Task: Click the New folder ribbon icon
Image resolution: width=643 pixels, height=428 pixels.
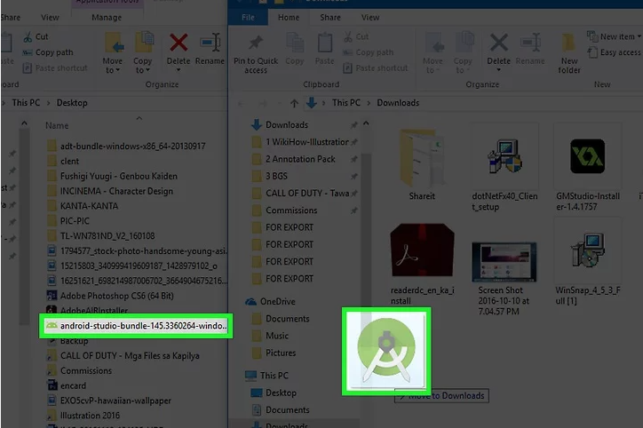Action: click(x=569, y=44)
